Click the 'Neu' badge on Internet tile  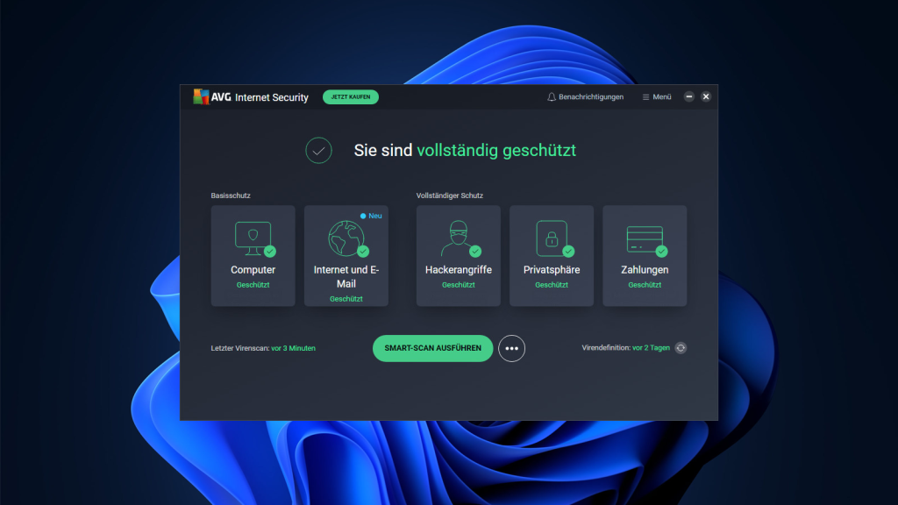click(371, 216)
